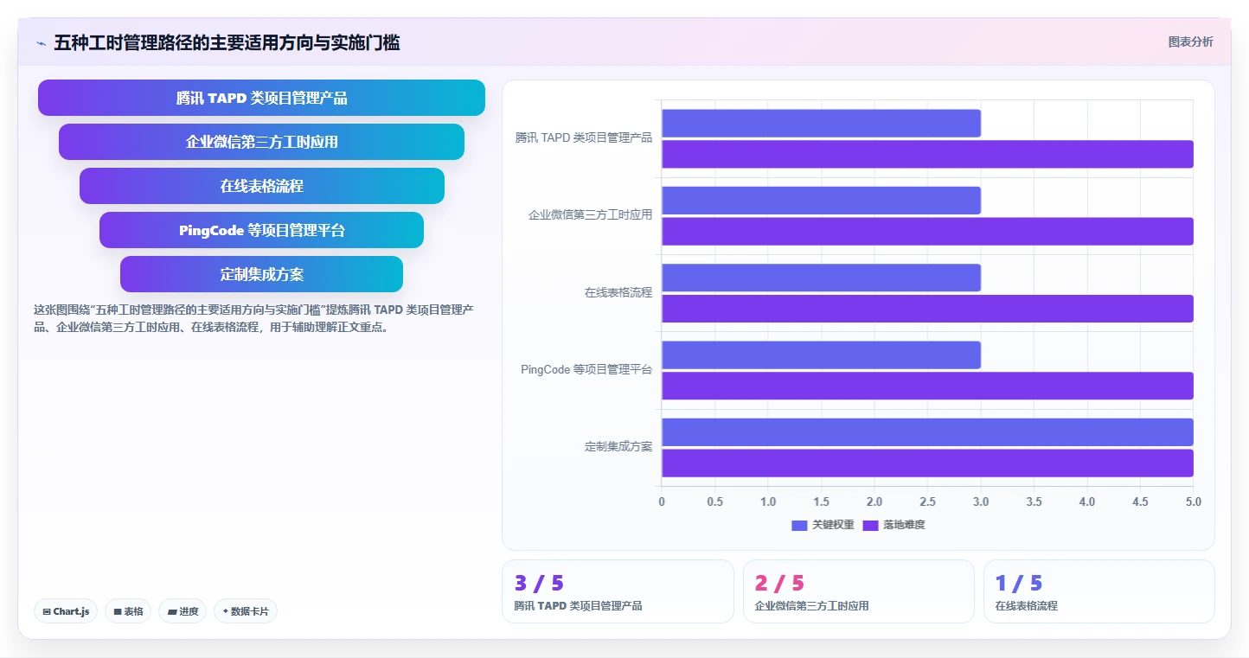Select the 定制集成方案 funnel pill
1249x658 pixels.
pyautogui.click(x=261, y=274)
